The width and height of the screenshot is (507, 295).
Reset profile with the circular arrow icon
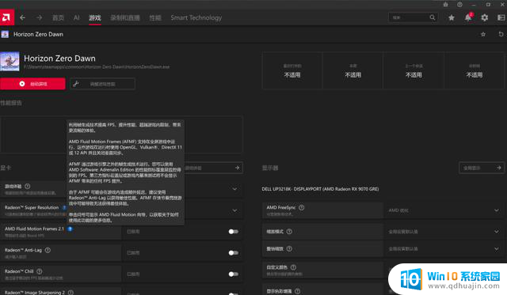[x=501, y=34]
